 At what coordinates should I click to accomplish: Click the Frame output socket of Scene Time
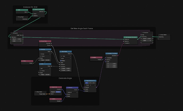click(x=51, y=45)
